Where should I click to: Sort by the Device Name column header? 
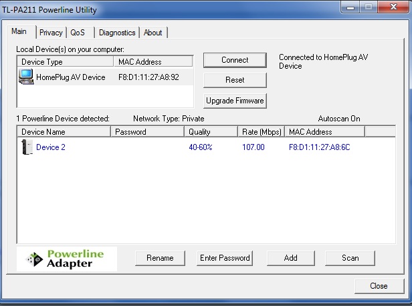coord(64,132)
